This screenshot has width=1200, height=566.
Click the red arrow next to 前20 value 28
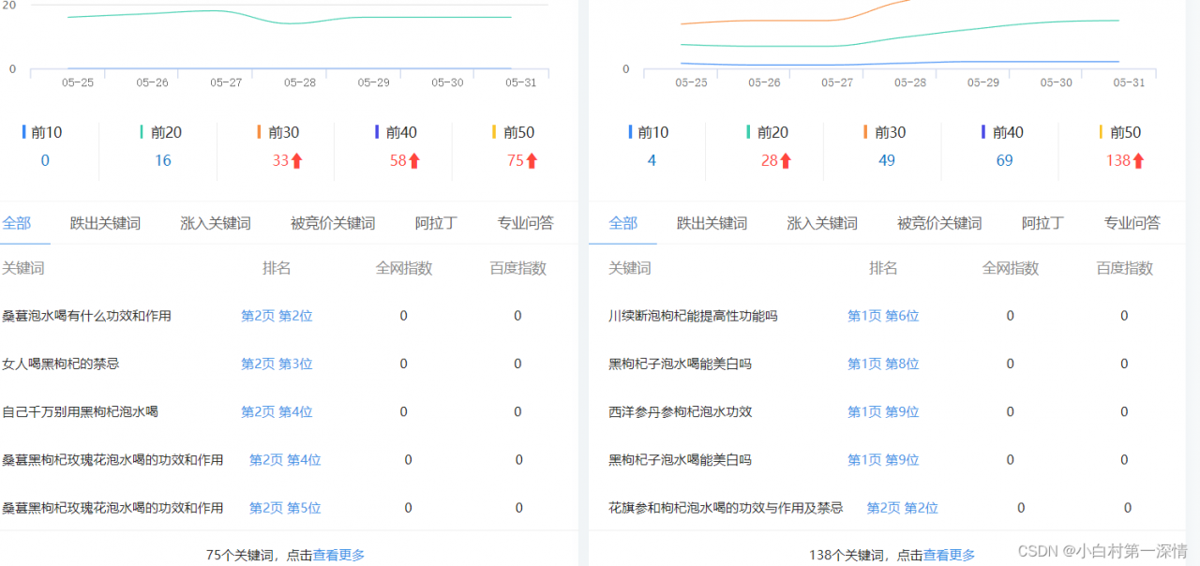pos(785,160)
